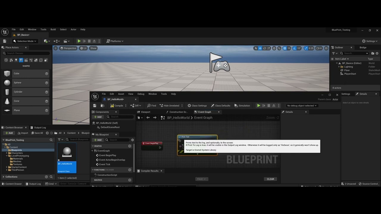Screen dimensions: 381x214
Task: Select the Cinematic category in Place Actors
Action: [26, 60]
